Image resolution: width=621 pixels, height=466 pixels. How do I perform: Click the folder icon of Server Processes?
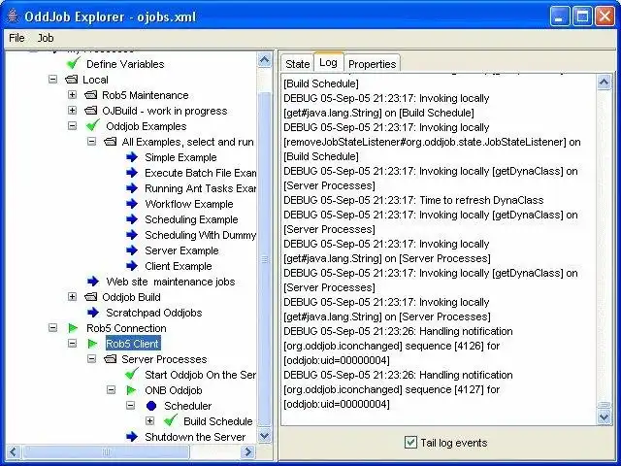pos(110,359)
